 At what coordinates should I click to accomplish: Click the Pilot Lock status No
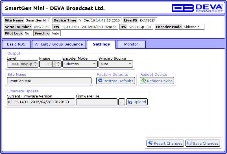point(27,33)
